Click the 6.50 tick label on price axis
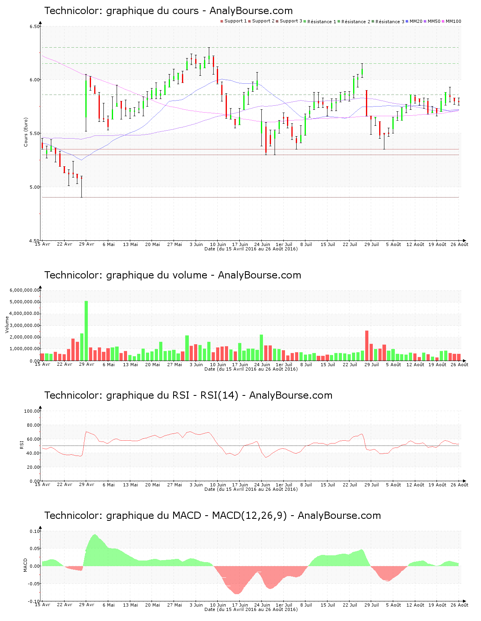The width and height of the screenshot is (481, 621). (x=34, y=26)
